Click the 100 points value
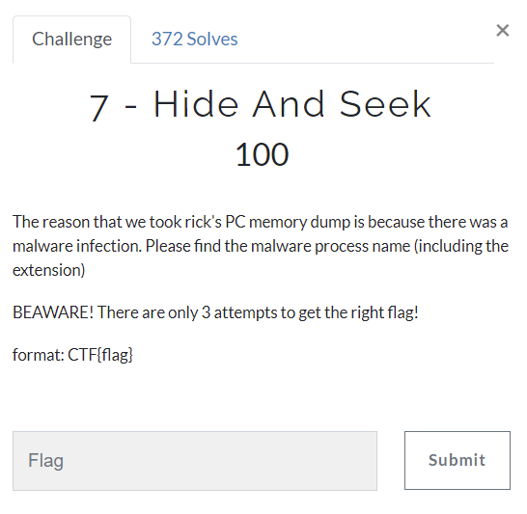Screen dimensions: 527x514 tap(262, 154)
